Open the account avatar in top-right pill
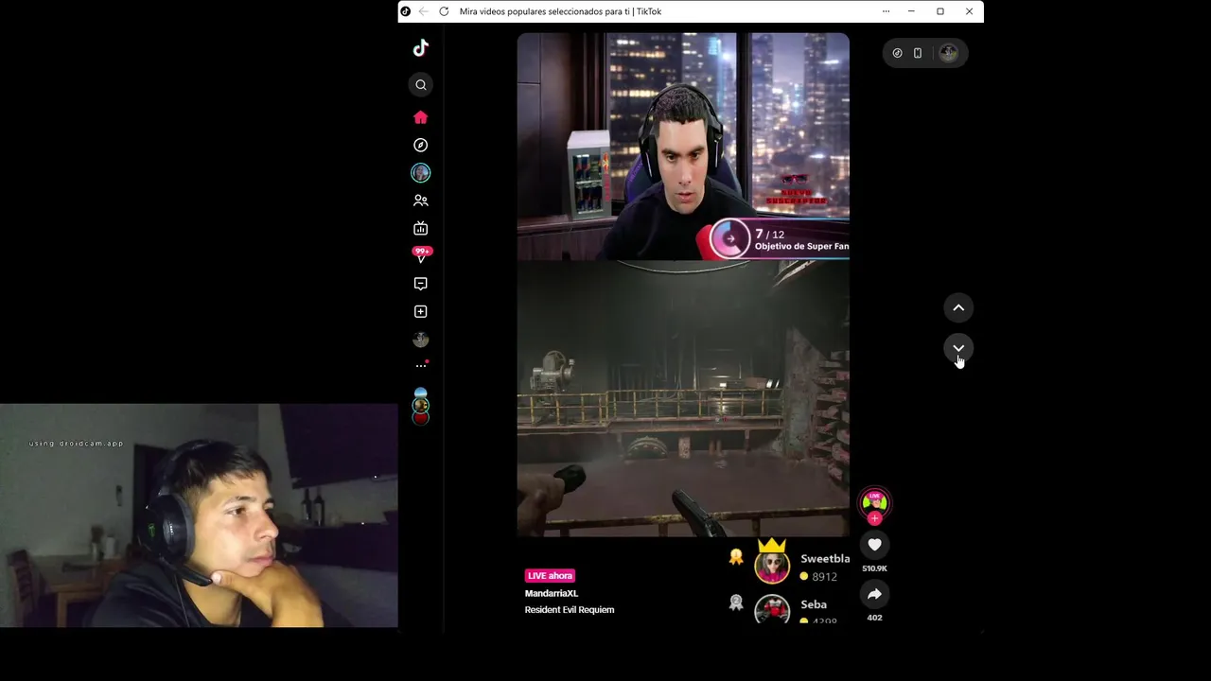This screenshot has height=681, width=1211. [949, 53]
